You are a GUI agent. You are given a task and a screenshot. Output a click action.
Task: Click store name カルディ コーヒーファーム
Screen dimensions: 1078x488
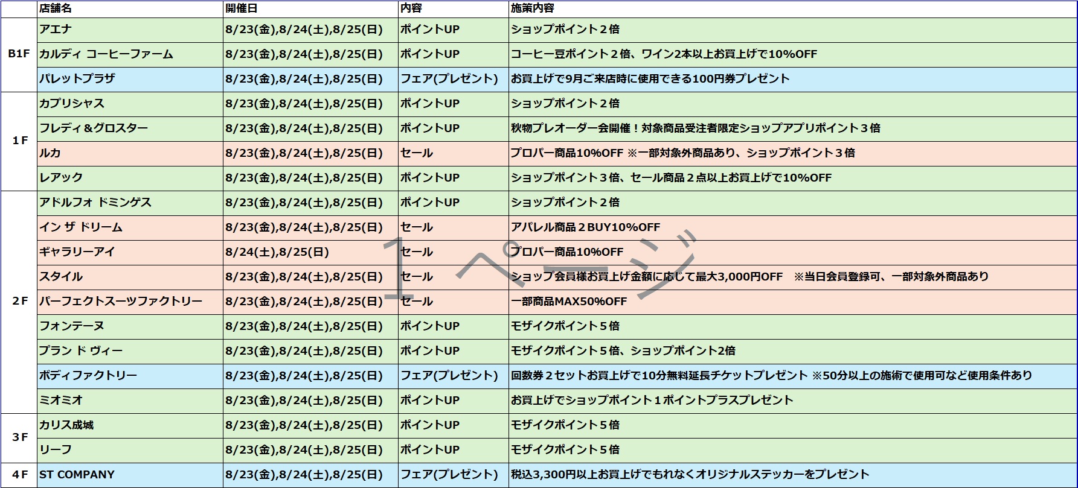point(106,54)
